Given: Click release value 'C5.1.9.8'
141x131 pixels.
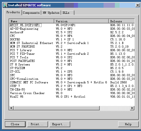Looking at the screenshot, I should pos(117,72).
